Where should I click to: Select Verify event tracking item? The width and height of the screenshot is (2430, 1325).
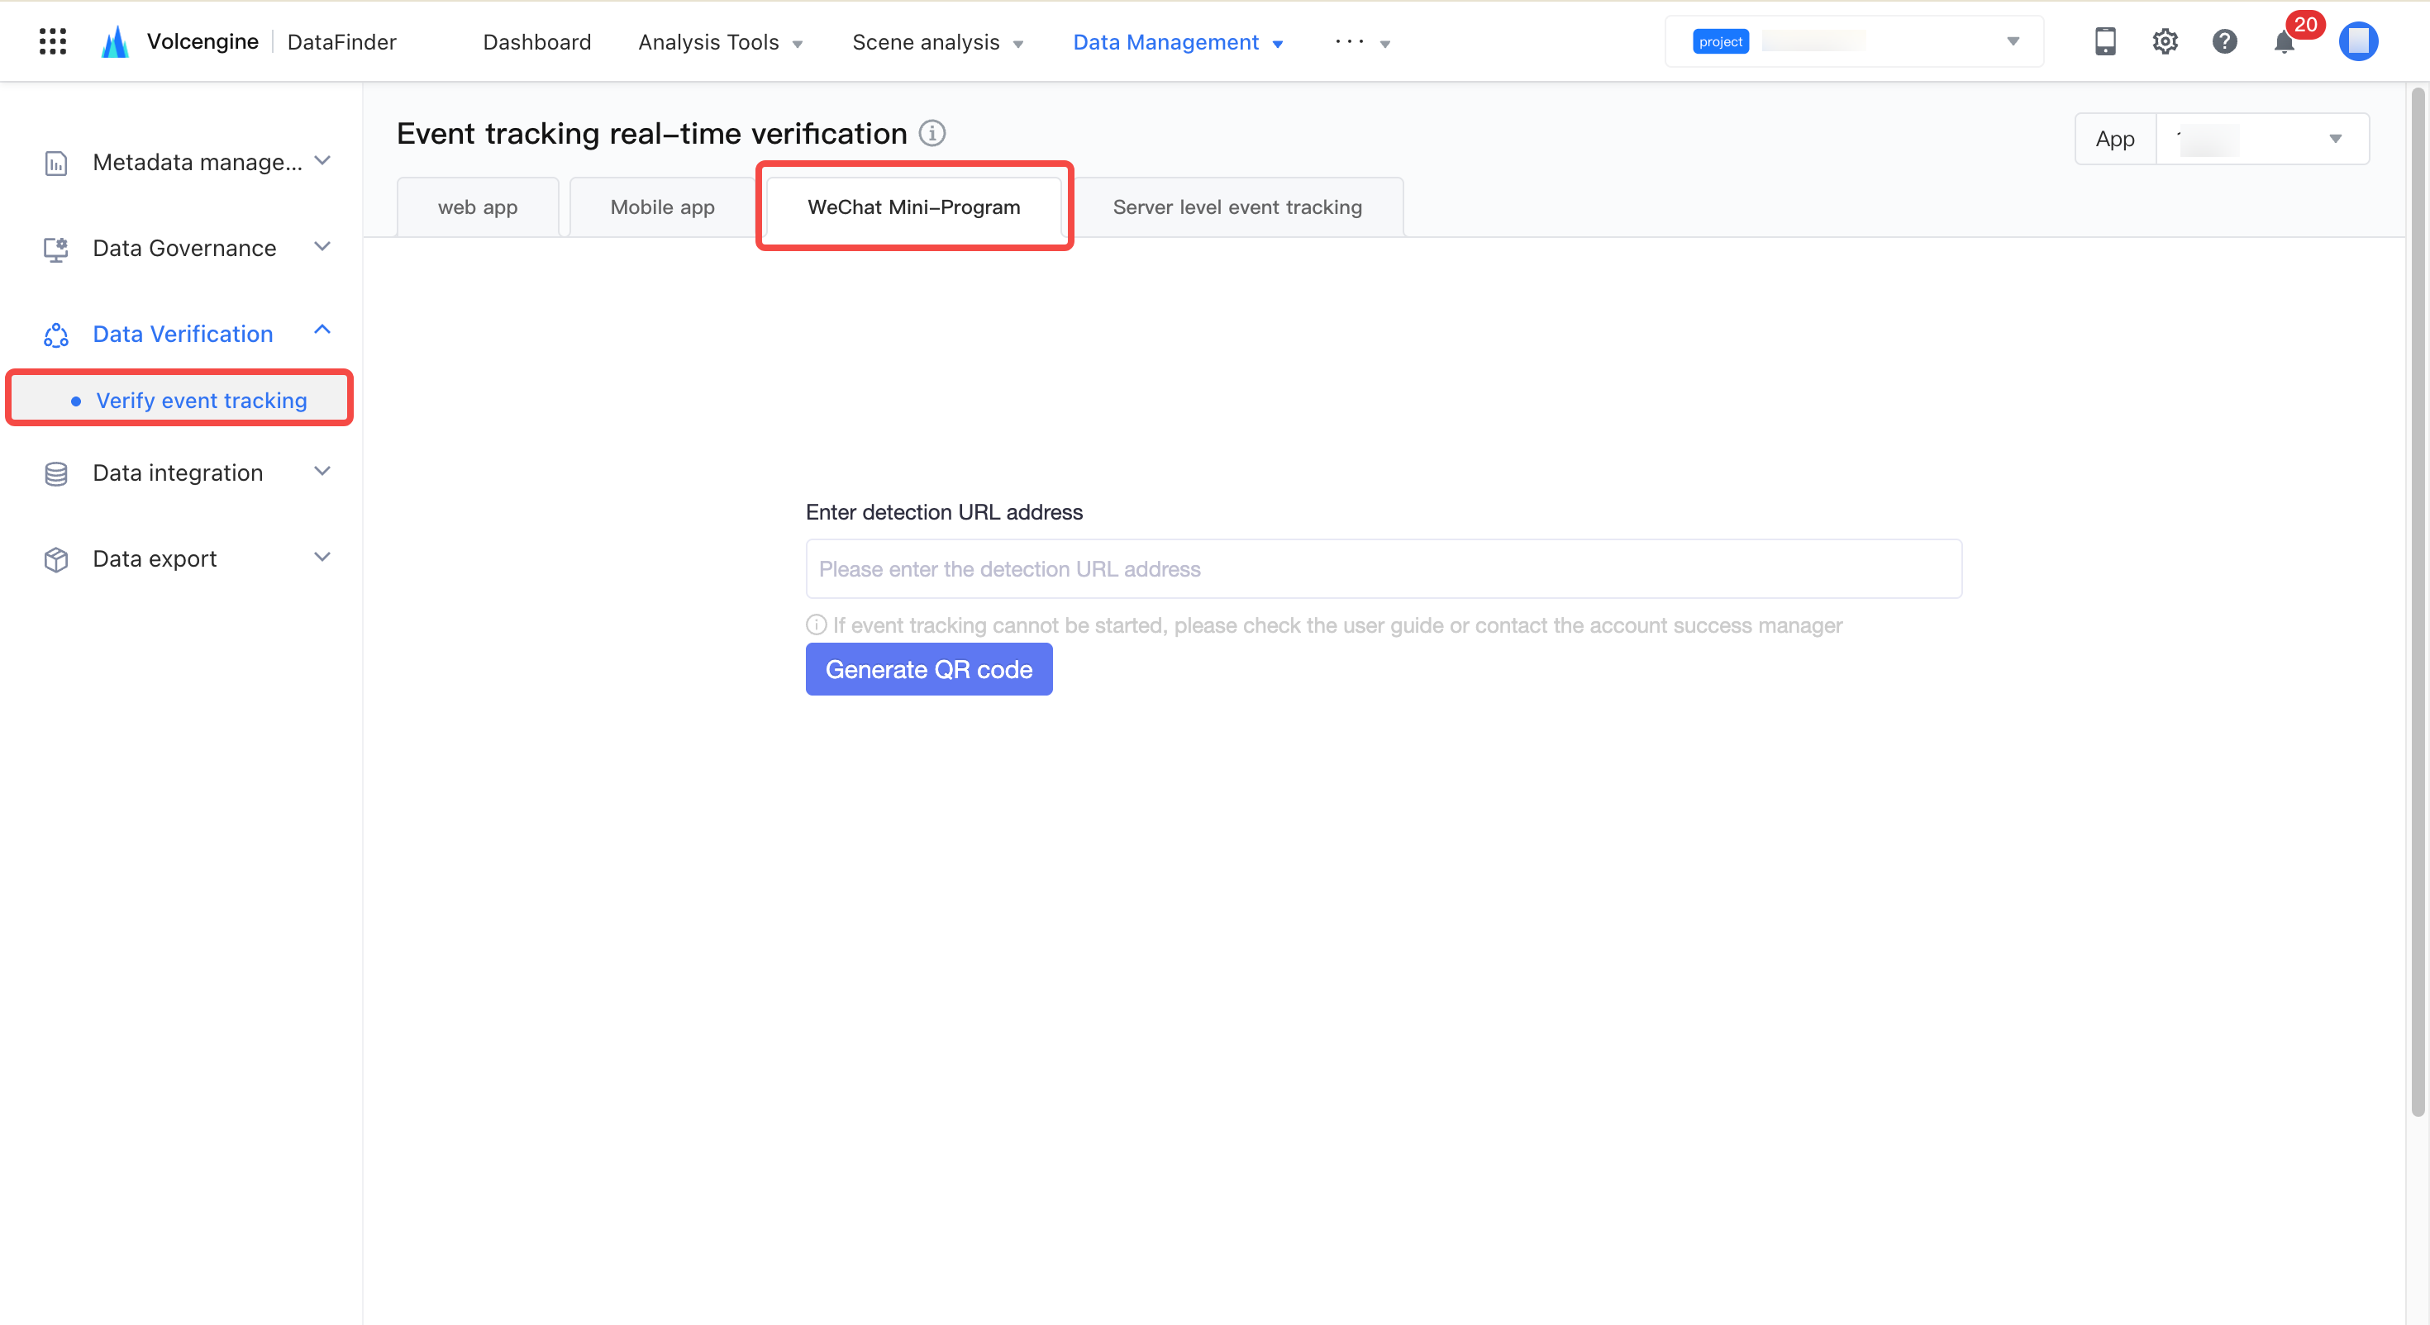179,400
